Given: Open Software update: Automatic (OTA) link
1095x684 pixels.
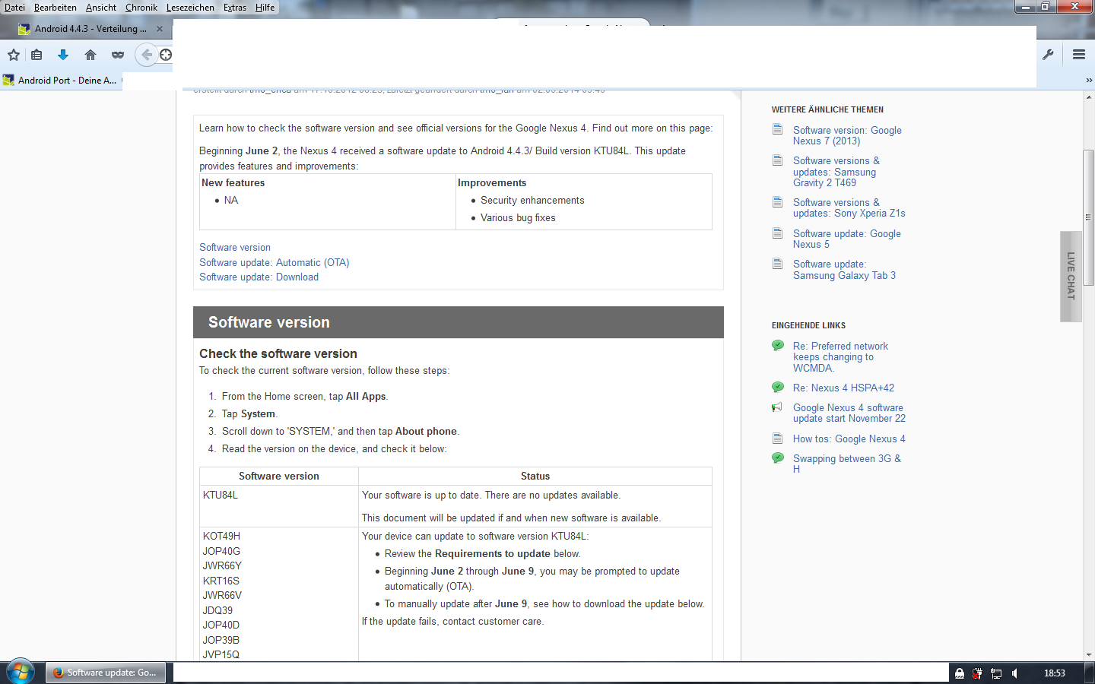Looking at the screenshot, I should pos(274,263).
